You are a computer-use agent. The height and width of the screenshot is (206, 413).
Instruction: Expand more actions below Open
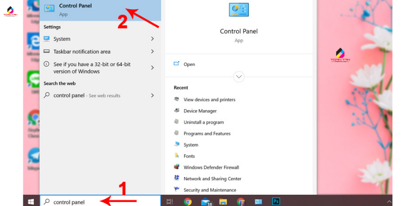pyautogui.click(x=239, y=77)
